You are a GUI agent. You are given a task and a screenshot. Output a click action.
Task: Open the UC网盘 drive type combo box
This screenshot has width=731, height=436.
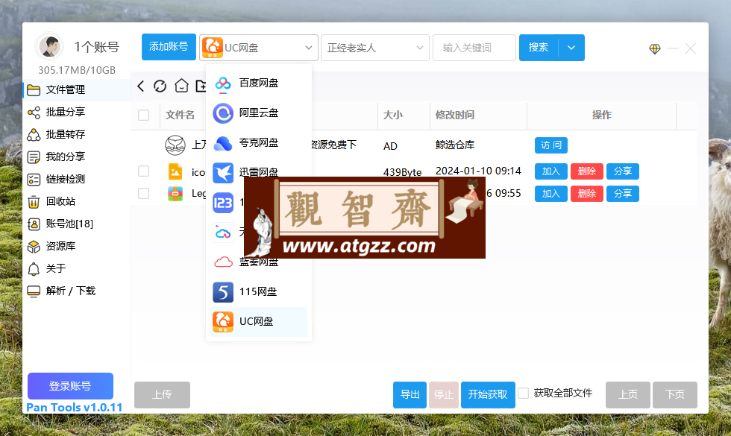(259, 48)
